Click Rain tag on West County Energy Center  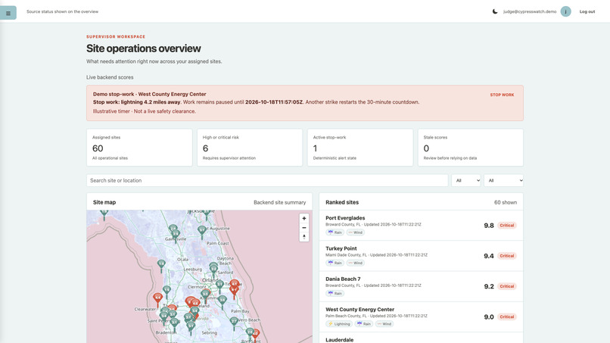364,324
